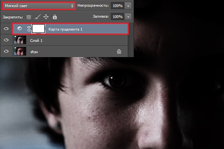Toggle lock image pixels brush icon
224x149 pixels.
38,17
